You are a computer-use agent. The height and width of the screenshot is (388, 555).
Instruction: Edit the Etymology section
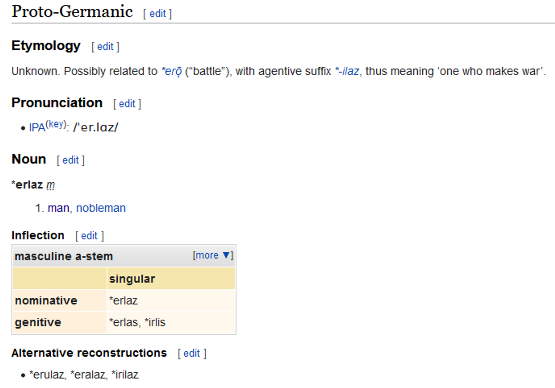click(105, 47)
